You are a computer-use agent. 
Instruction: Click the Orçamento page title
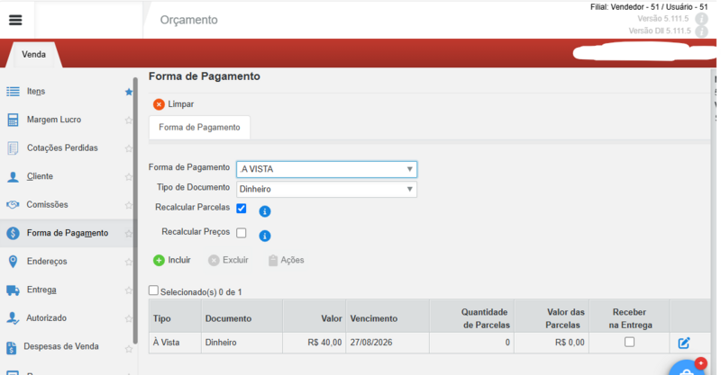188,20
